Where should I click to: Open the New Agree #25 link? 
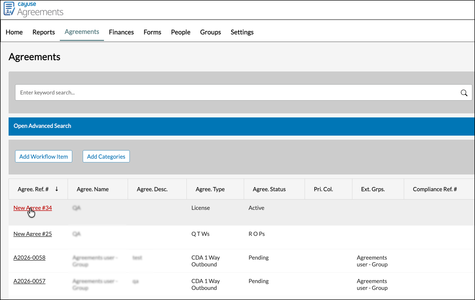coord(33,234)
